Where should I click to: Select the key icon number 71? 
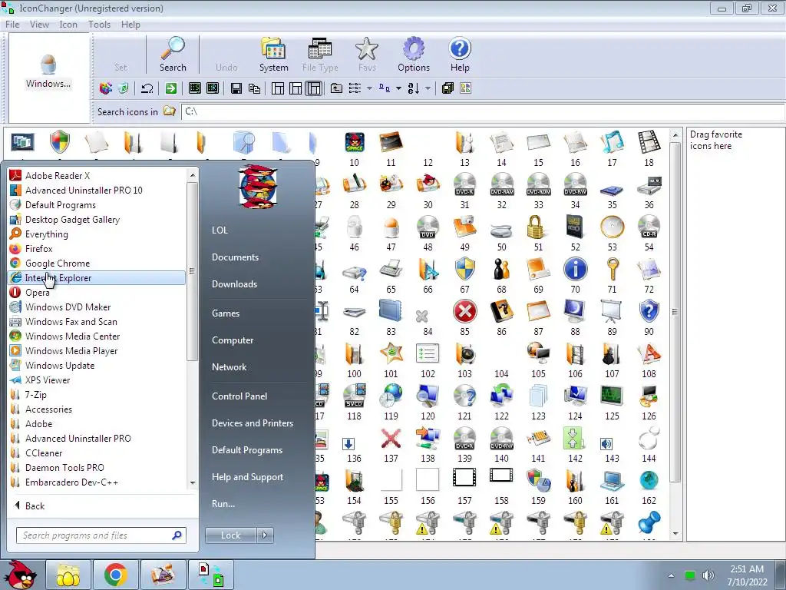coord(612,269)
